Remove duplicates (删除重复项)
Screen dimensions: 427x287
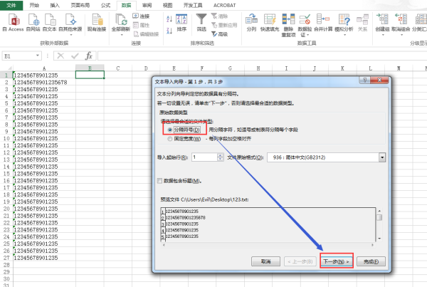click(x=289, y=25)
